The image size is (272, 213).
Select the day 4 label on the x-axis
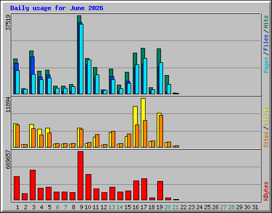point(41,207)
